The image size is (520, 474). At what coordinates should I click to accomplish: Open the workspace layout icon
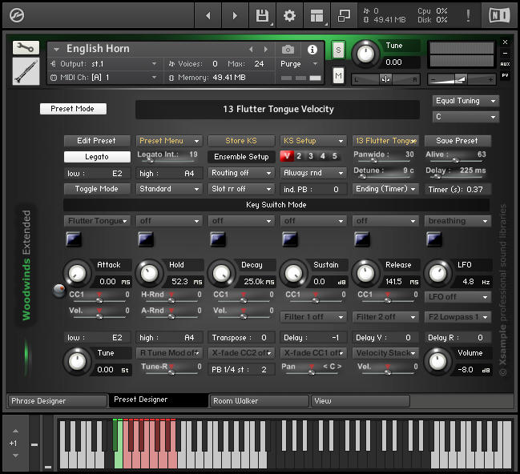pos(316,15)
